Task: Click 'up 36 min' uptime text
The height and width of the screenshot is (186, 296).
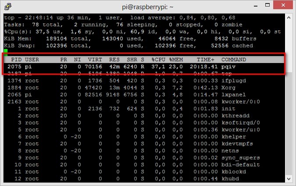Action: [x=74, y=18]
